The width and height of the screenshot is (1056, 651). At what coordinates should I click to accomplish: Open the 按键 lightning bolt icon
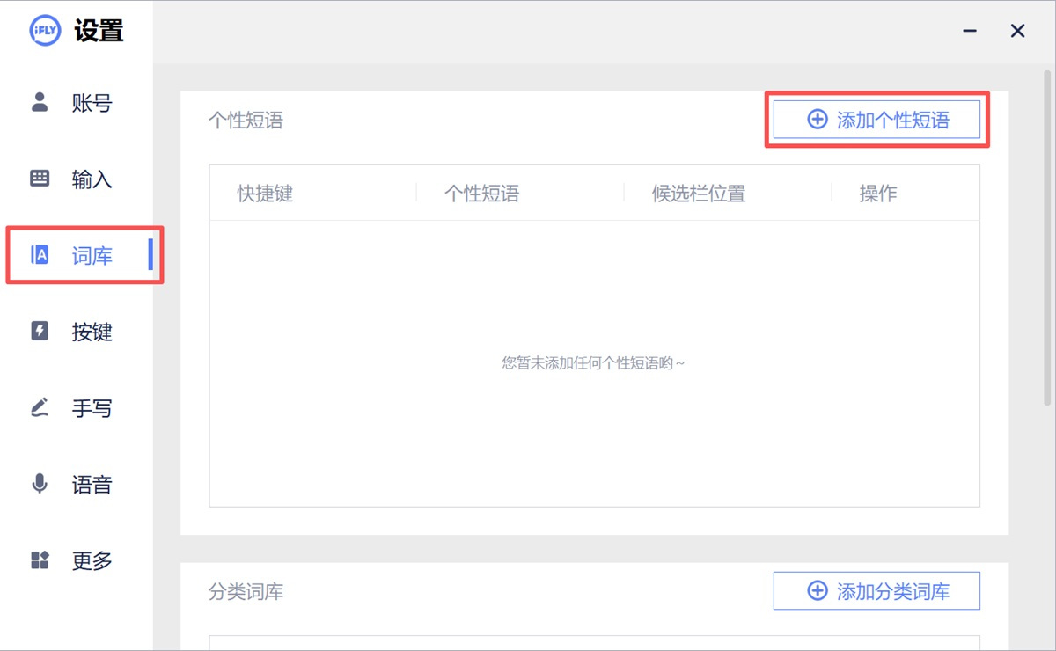tap(40, 331)
